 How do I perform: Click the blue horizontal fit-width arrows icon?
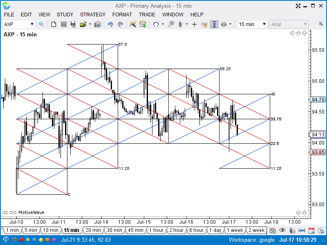(302, 230)
